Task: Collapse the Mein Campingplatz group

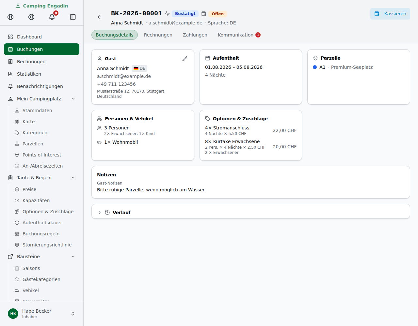Action: pos(73,99)
